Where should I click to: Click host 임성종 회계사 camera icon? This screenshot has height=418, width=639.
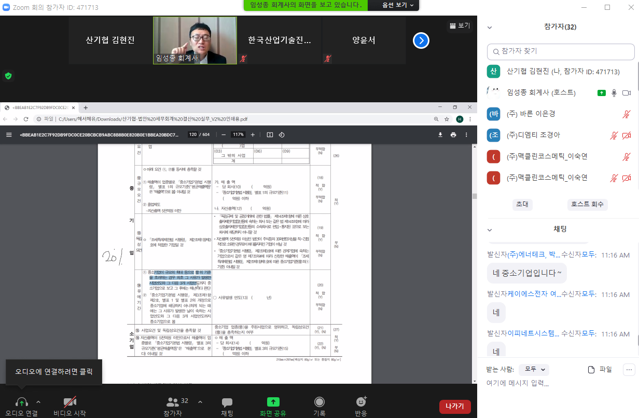point(627,92)
